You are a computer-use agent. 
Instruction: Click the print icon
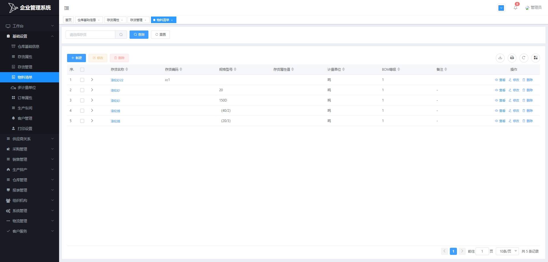point(512,58)
